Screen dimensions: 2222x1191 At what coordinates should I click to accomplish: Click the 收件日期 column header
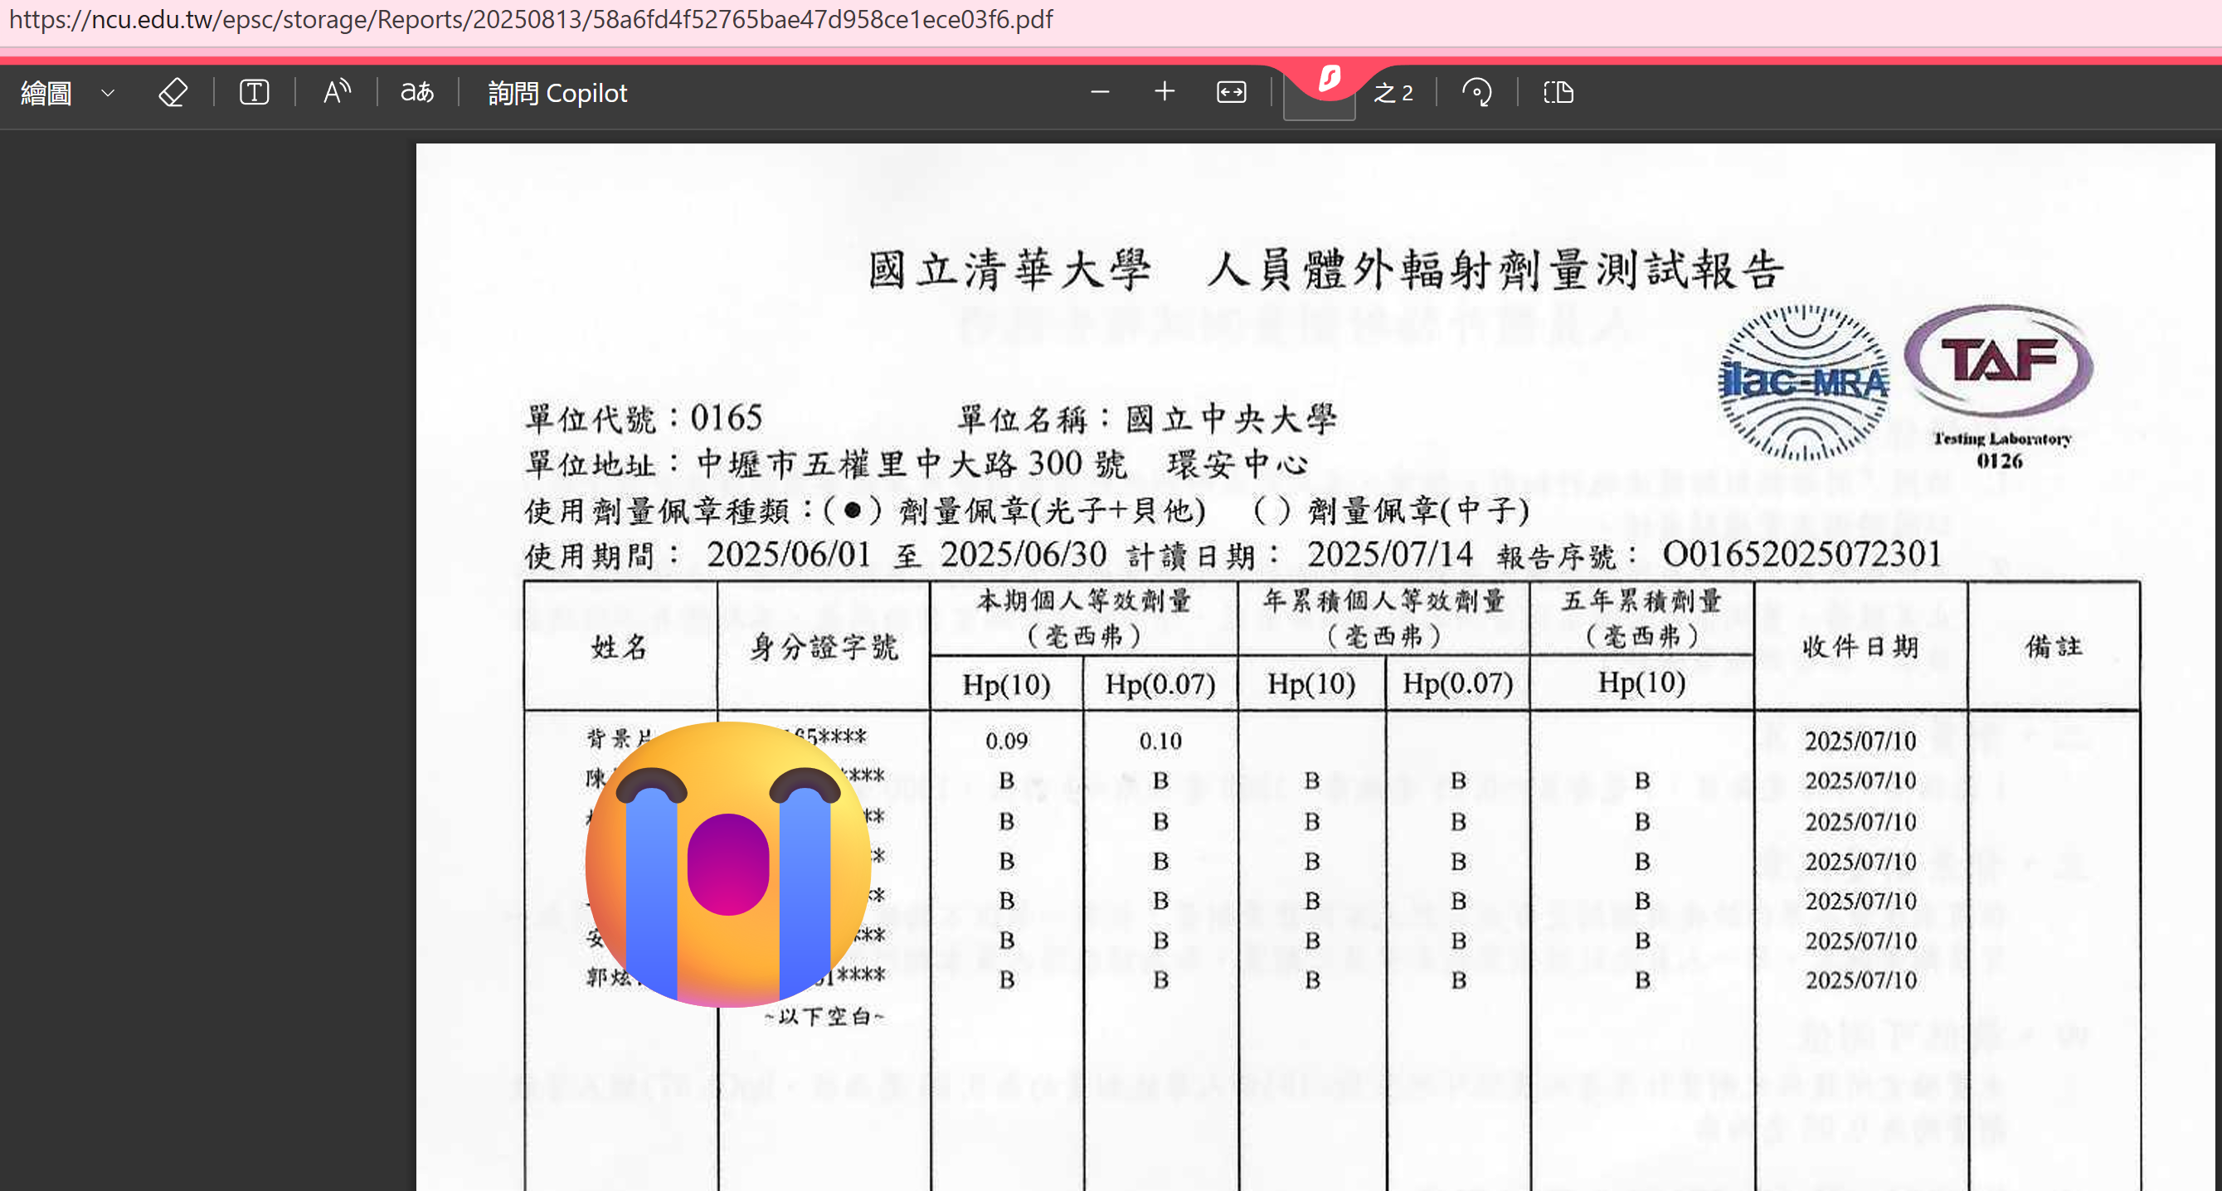click(x=1860, y=647)
